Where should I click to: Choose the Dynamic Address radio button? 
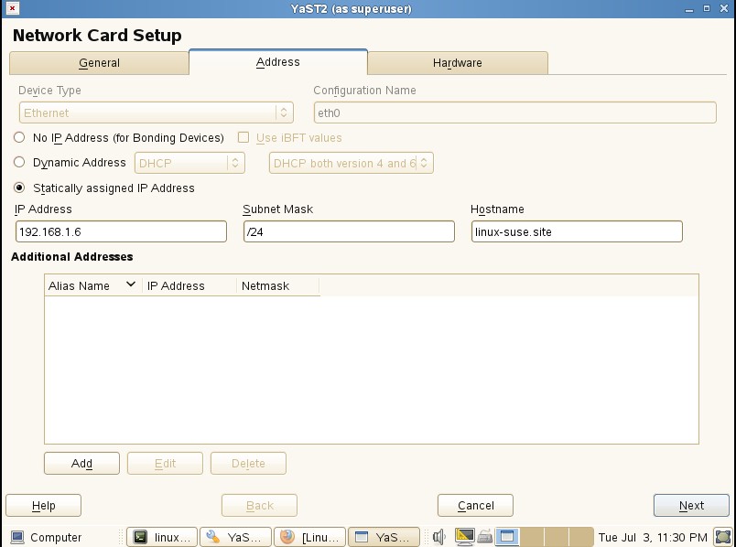pos(19,162)
